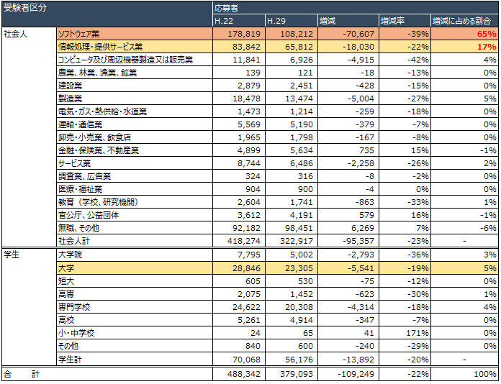501x384 pixels.
Task: Click the value 28,846
Action: 246,268
